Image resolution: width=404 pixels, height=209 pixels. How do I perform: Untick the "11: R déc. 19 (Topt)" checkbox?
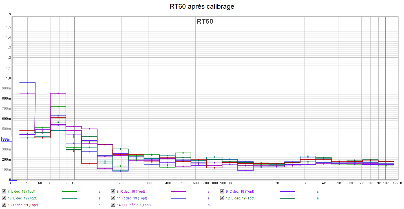(x=113, y=198)
